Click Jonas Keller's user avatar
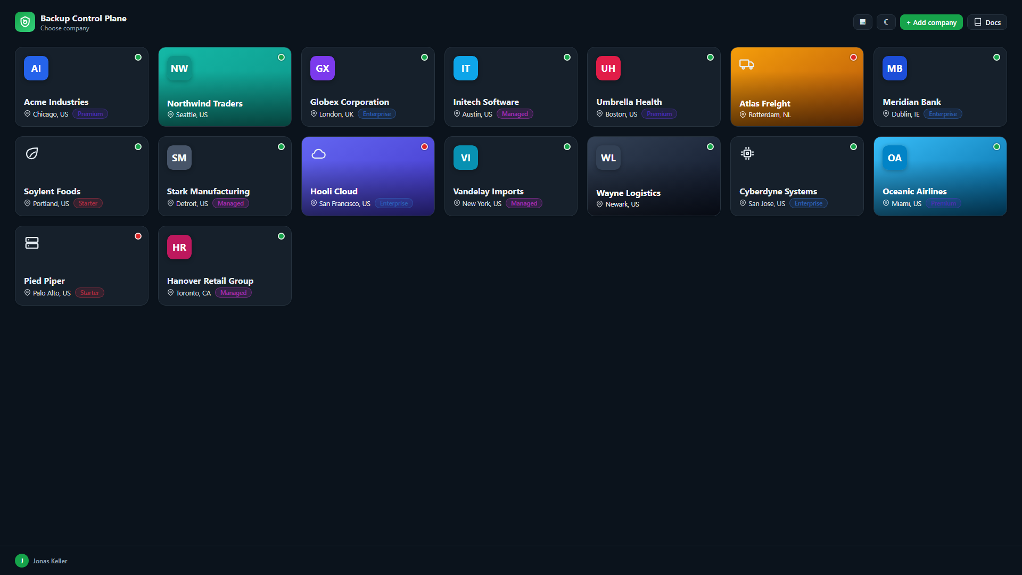The width and height of the screenshot is (1022, 575). [x=22, y=561]
